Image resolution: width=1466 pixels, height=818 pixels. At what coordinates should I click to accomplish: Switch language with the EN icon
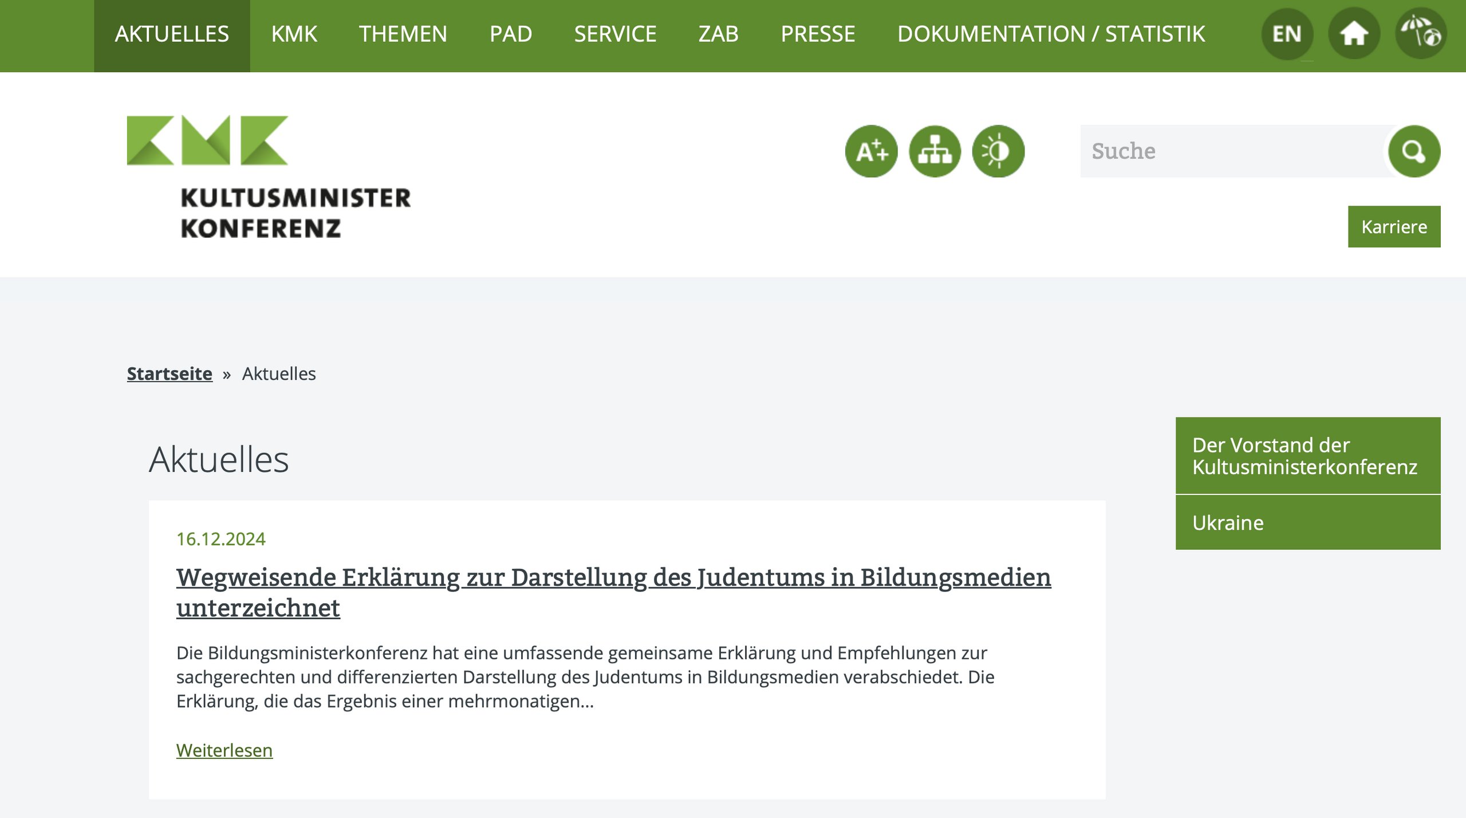click(1287, 34)
